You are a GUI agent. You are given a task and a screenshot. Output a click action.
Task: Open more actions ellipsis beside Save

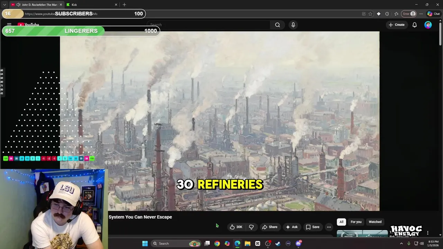tap(329, 227)
